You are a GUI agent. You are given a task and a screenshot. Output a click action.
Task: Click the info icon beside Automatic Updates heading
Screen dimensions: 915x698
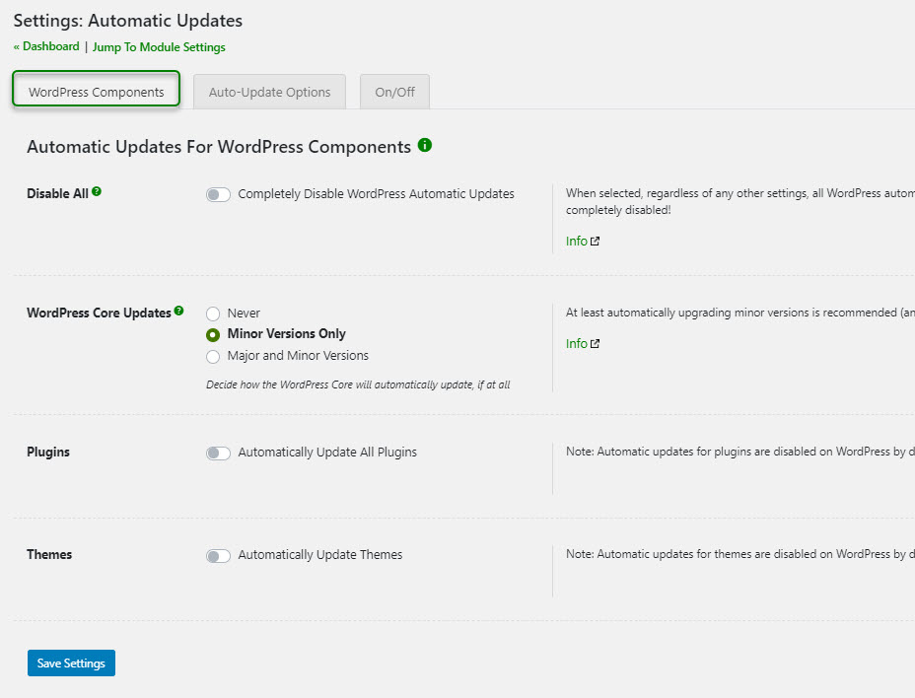425,145
